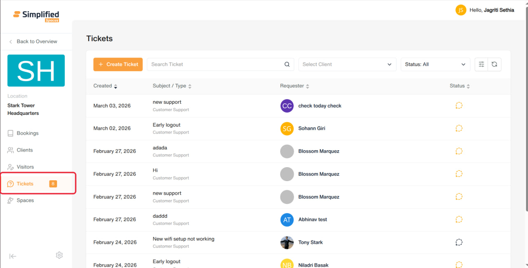Sort by Status column header
This screenshot has height=268, width=528.
pyautogui.click(x=460, y=86)
